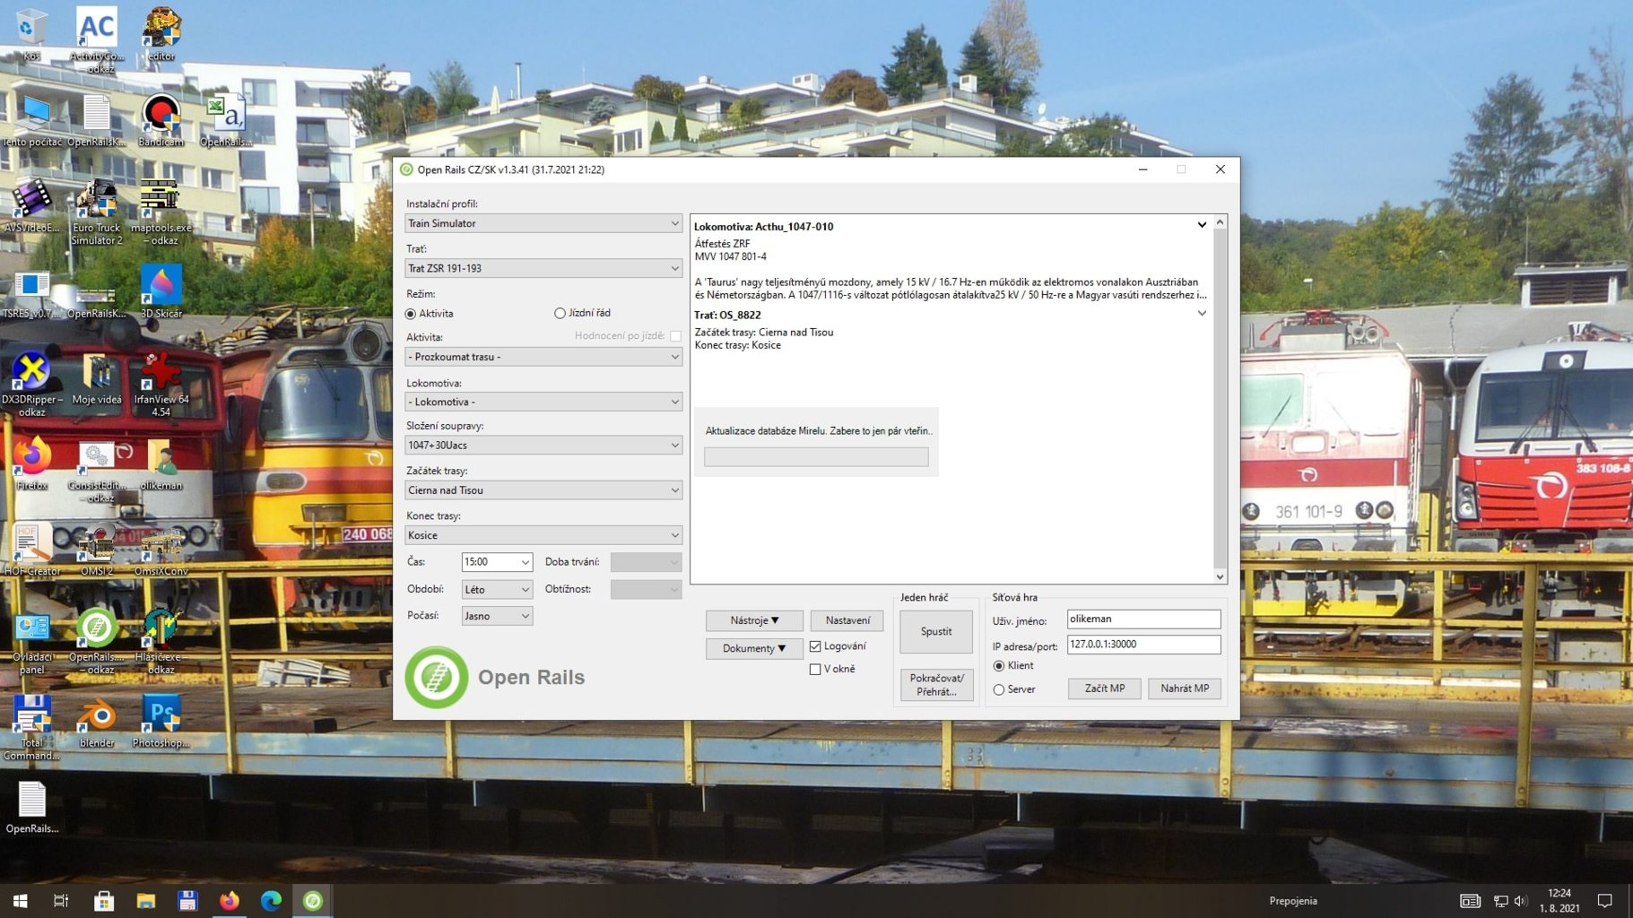Open the Aktivita dropdown showing Prozkoumat trasu
1633x918 pixels.
543,357
